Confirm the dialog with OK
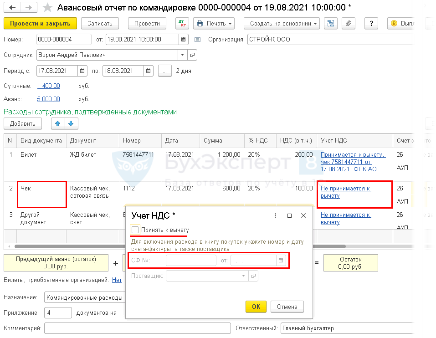 pos(256,307)
